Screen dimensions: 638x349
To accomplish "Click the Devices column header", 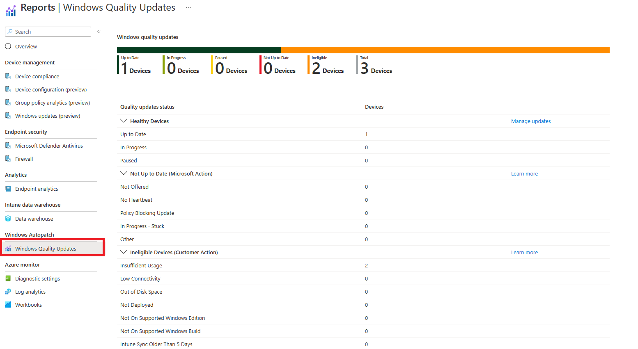I will click(374, 107).
